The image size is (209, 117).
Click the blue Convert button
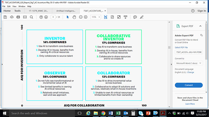point(189,85)
